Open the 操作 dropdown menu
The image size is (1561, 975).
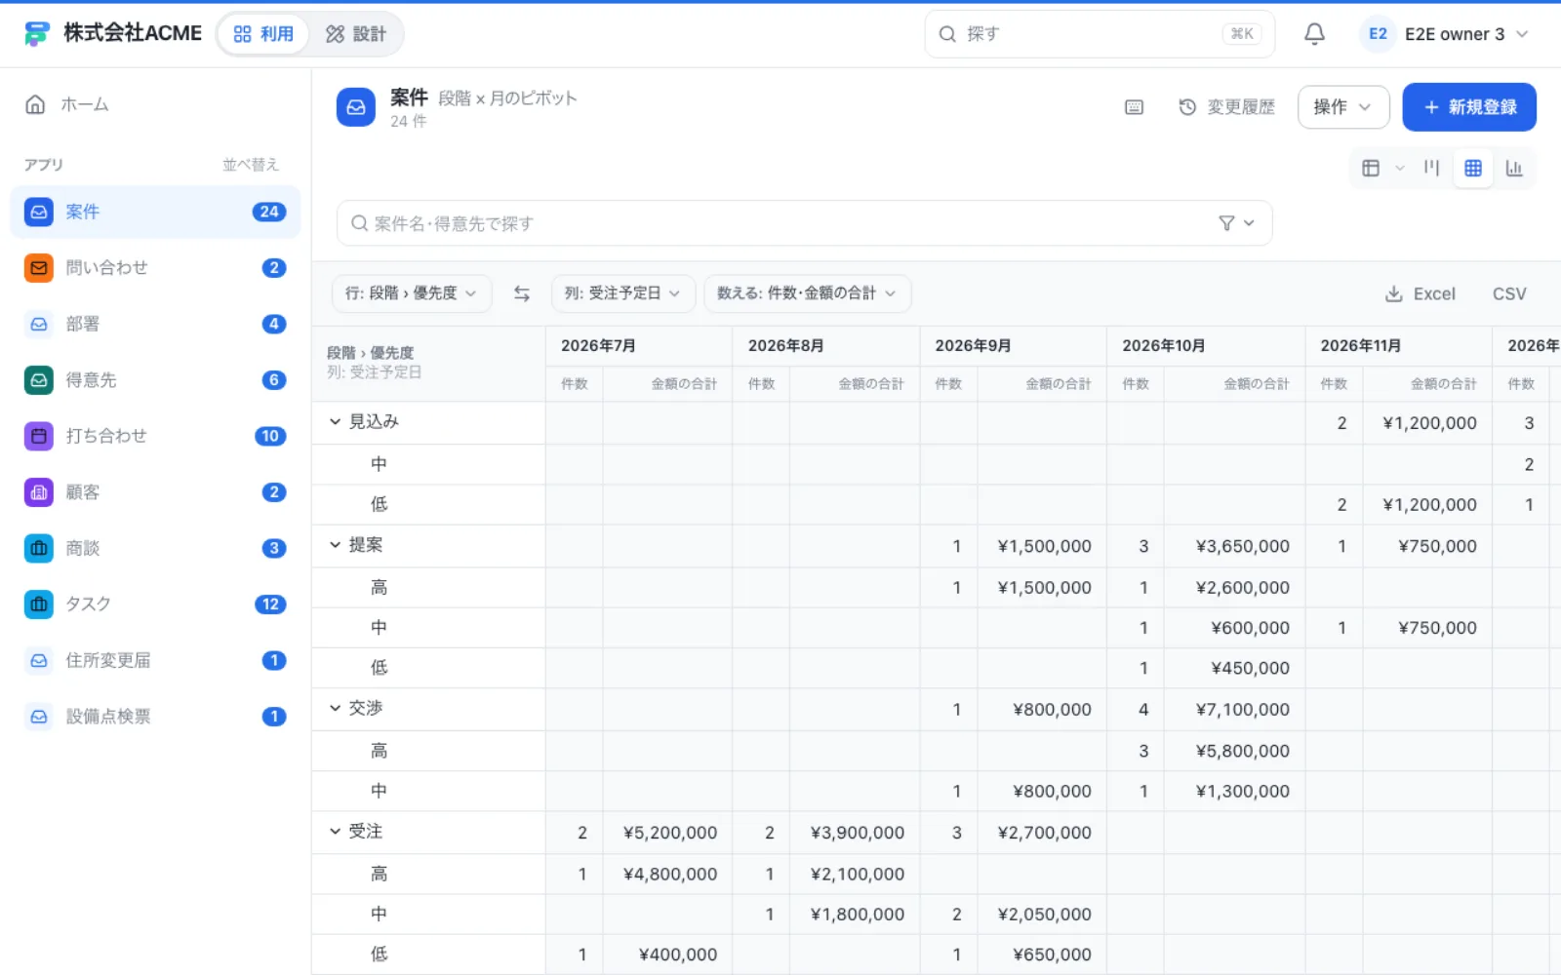tap(1343, 107)
